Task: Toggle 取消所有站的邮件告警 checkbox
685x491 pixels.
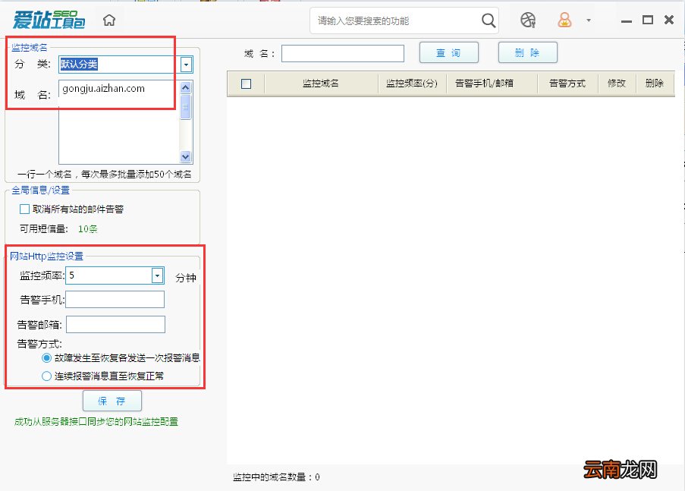Action: click(24, 209)
